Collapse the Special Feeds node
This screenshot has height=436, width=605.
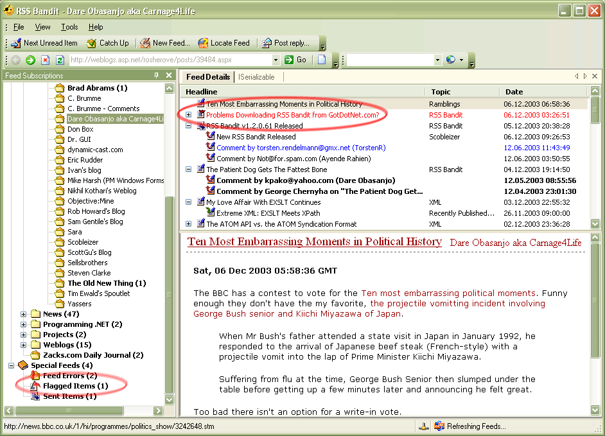coord(11,365)
